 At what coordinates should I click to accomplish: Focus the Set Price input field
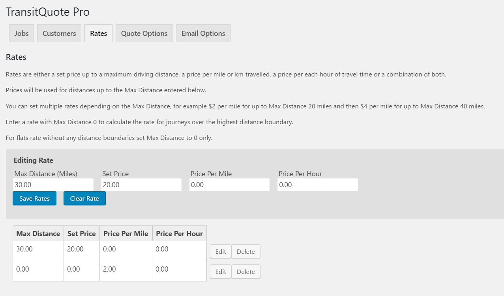[x=141, y=184]
